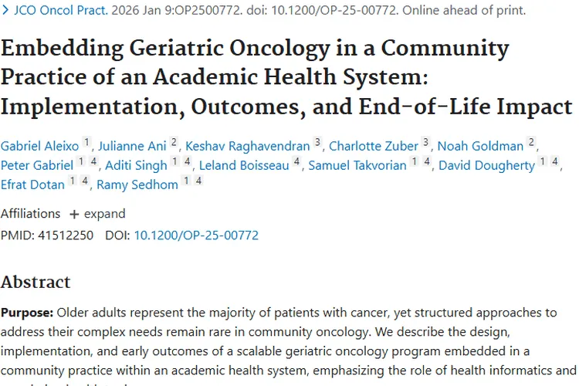Open author David Dougherty's page

[486, 165]
